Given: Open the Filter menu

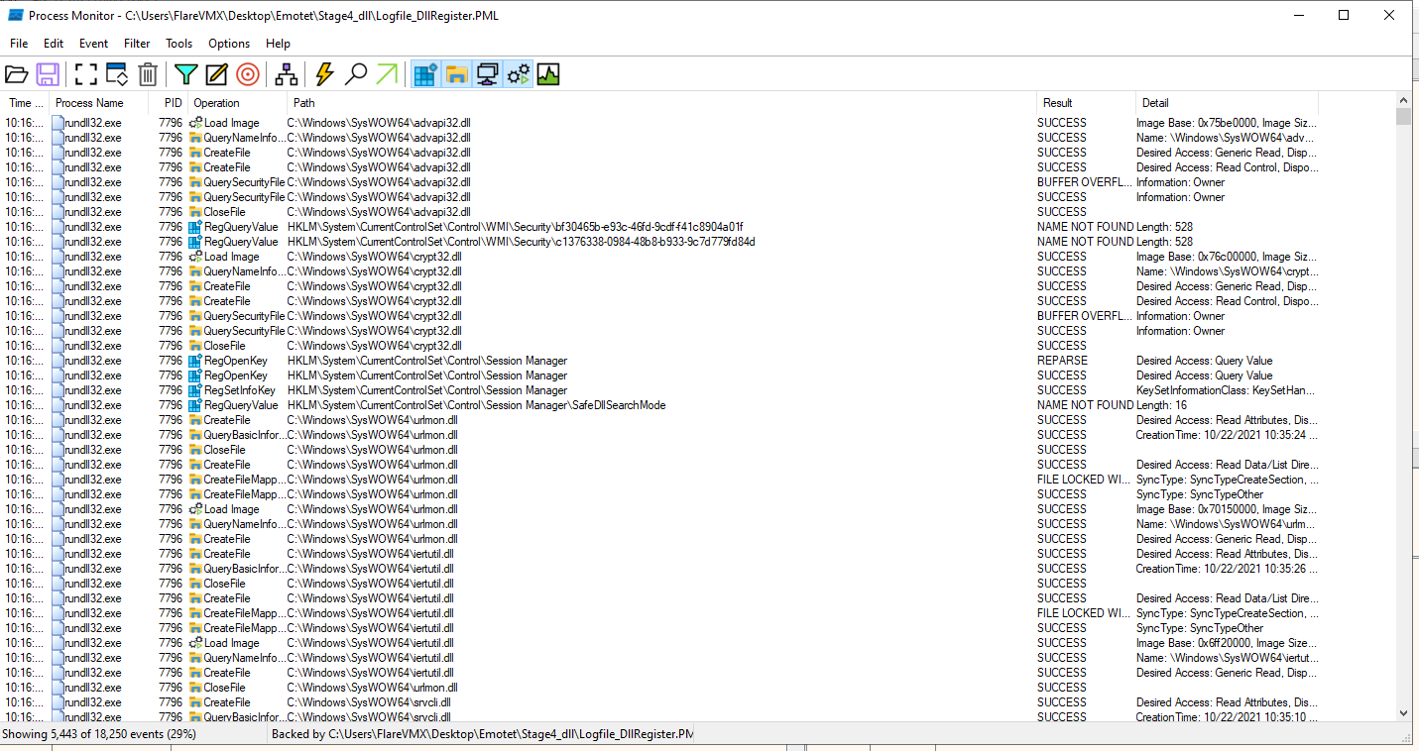Looking at the screenshot, I should coord(137,44).
